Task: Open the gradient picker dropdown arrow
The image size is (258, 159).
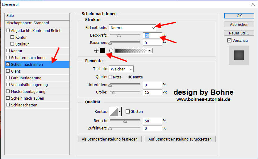Action: [150, 50]
